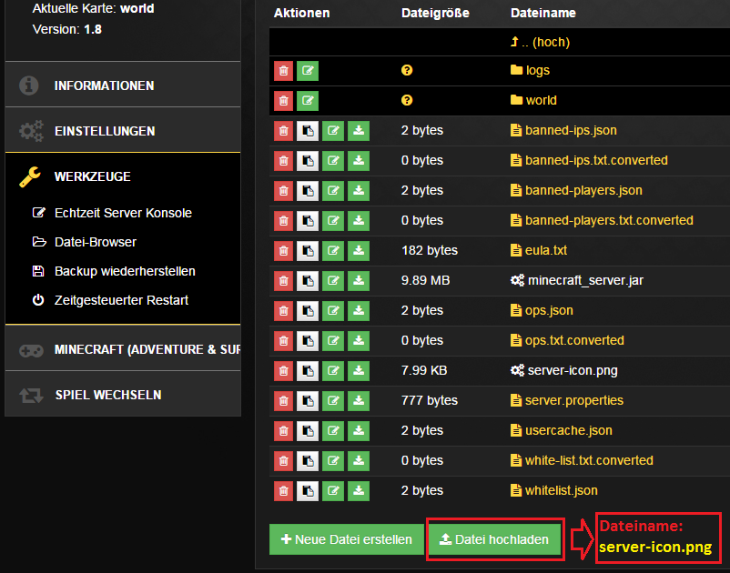The image size is (730, 573).
Task: Edit the world folder entry
Action: pos(308,100)
